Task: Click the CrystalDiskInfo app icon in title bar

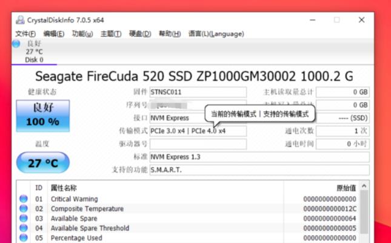Action: (x=20, y=20)
